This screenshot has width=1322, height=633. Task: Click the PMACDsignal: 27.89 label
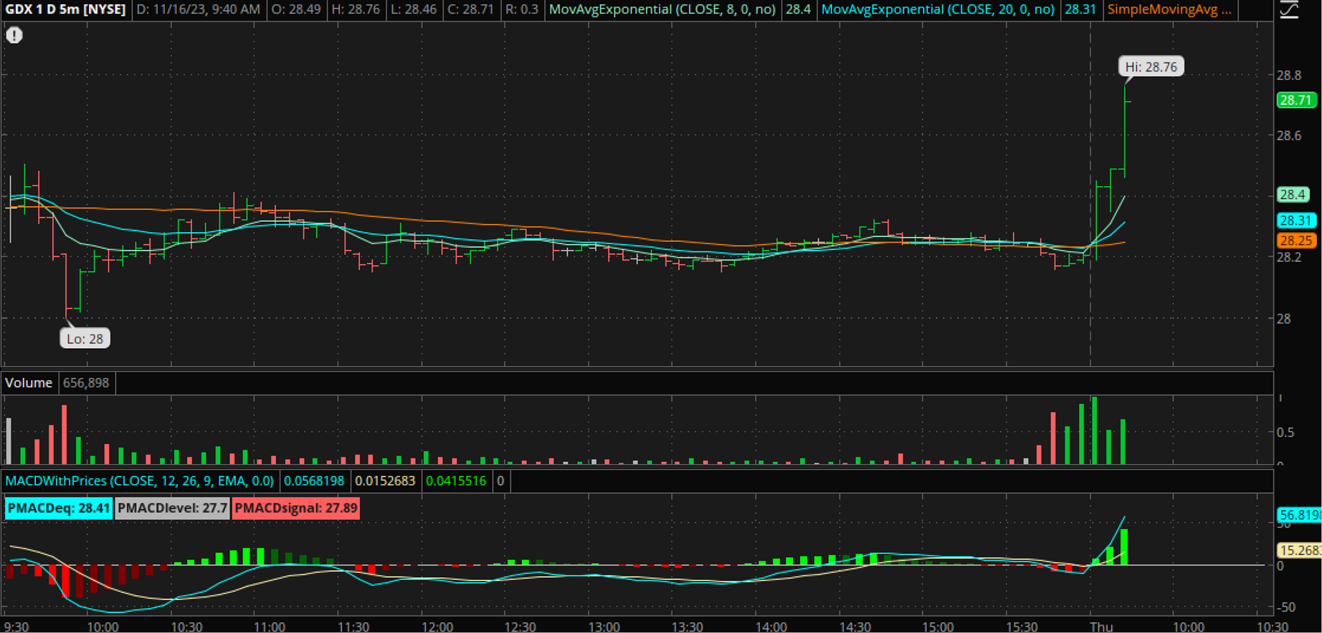pos(295,508)
